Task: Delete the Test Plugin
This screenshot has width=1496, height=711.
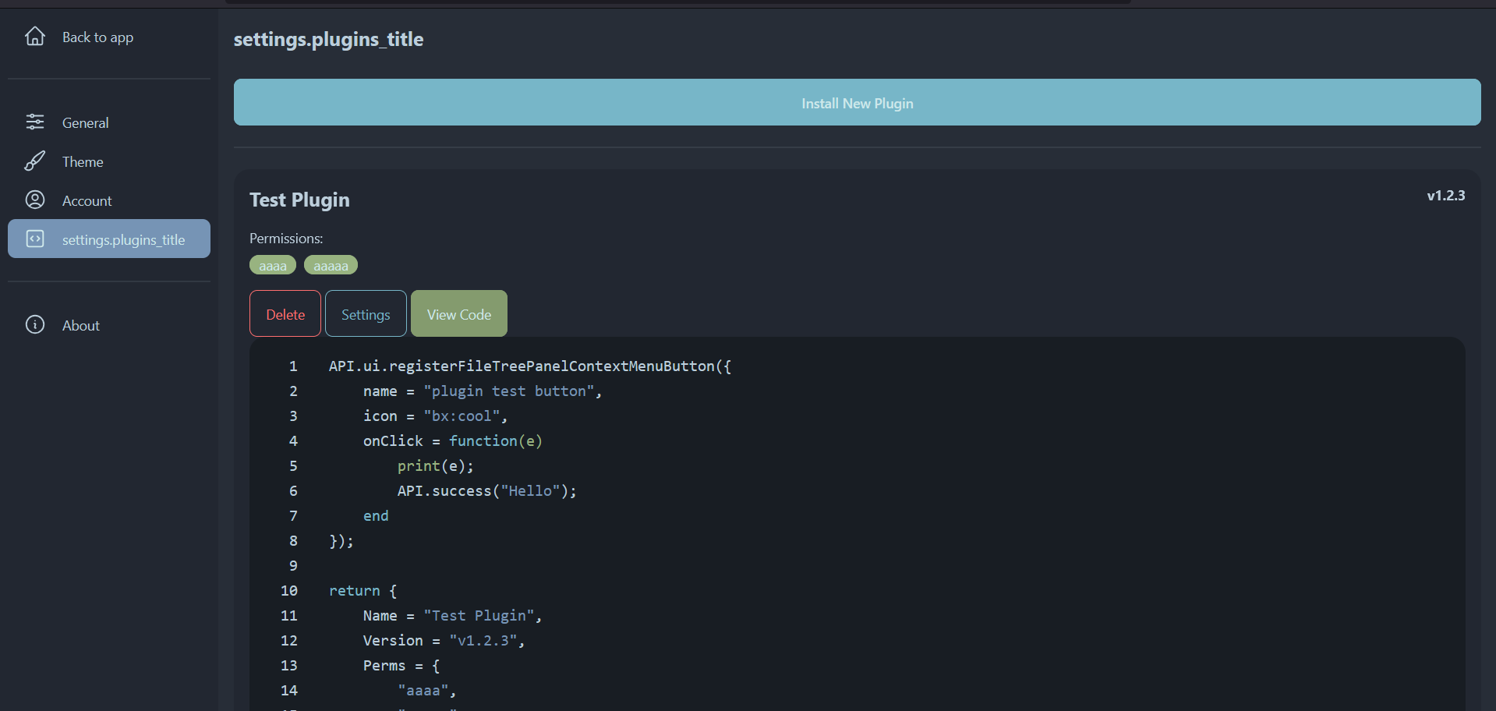Action: point(285,314)
